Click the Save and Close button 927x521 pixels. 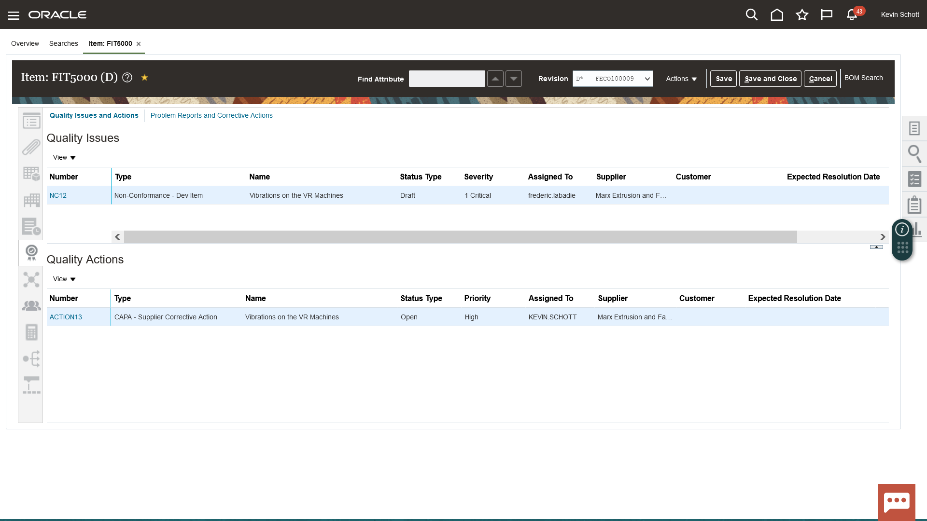click(x=770, y=79)
